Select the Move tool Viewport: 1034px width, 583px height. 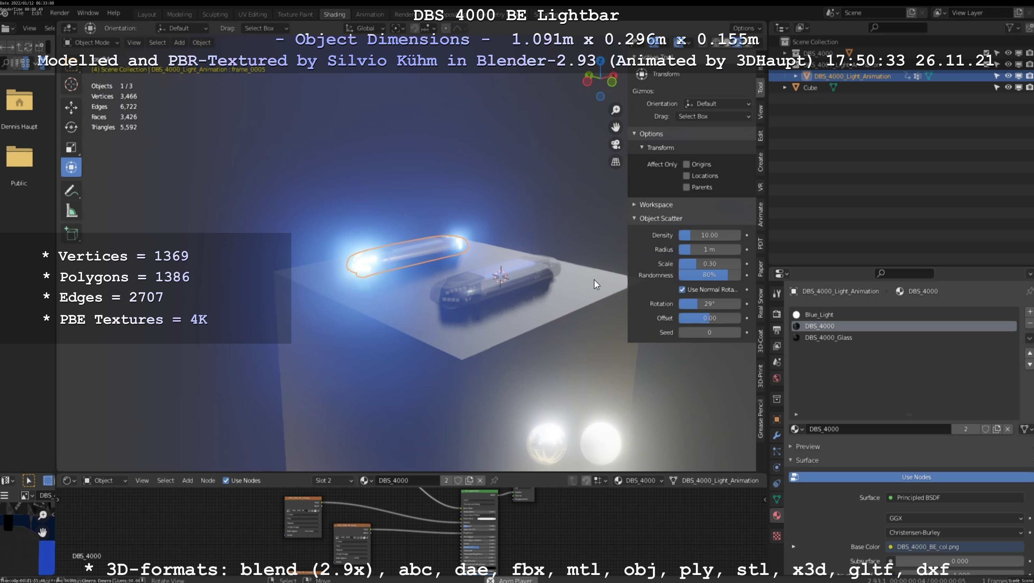(x=71, y=107)
